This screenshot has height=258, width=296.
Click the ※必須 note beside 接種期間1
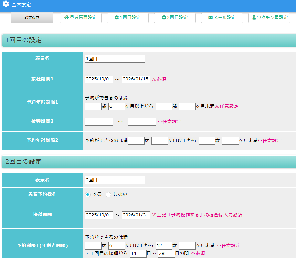[159, 79]
